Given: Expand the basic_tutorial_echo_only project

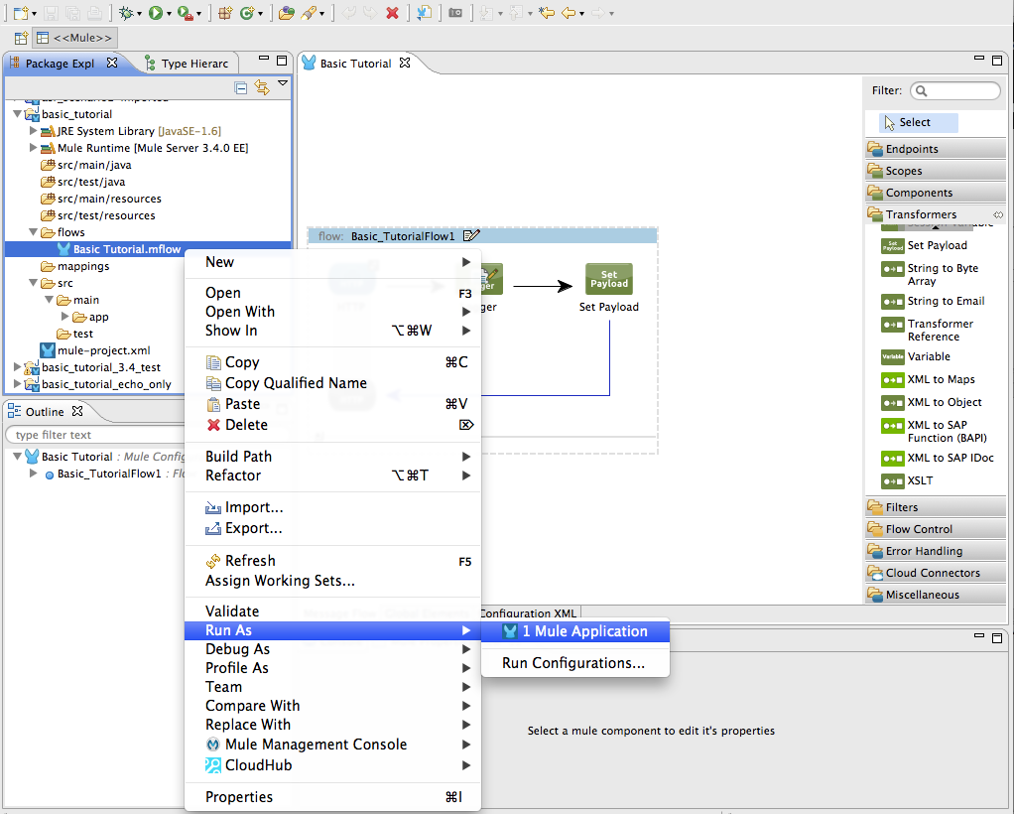Looking at the screenshot, I should point(17,384).
